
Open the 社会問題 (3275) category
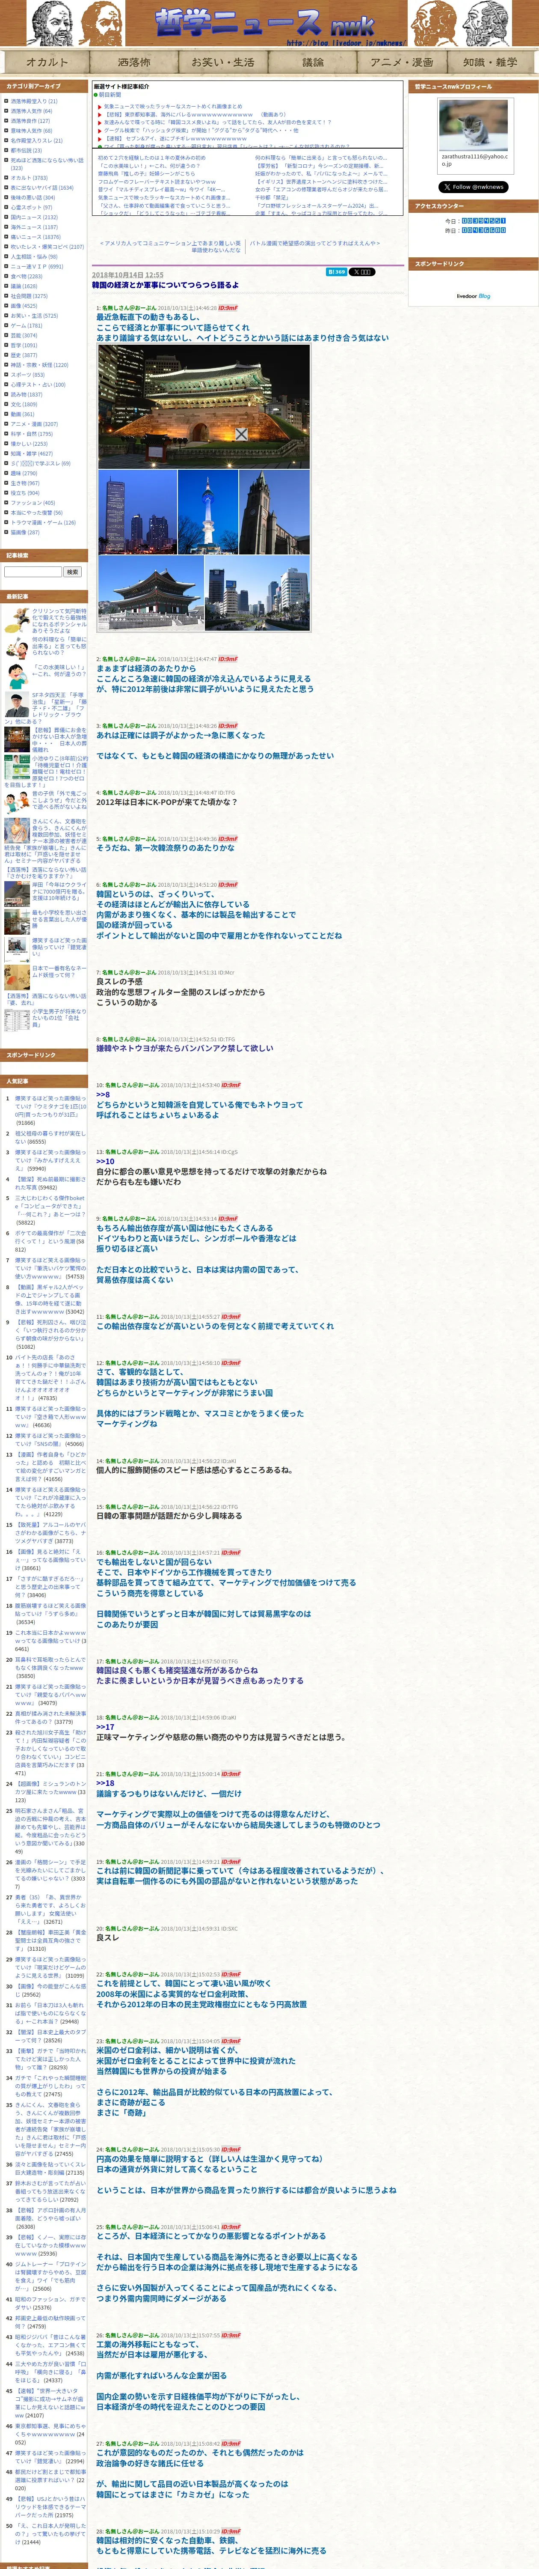coord(29,296)
